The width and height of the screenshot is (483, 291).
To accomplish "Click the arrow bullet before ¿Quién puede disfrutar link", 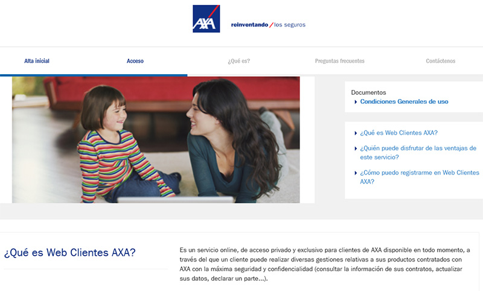I will point(356,149).
